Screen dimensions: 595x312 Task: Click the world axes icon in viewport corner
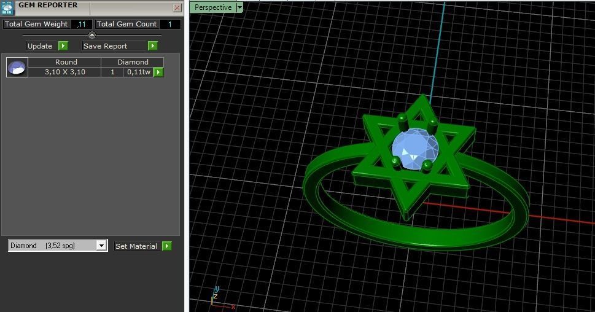coord(223,298)
